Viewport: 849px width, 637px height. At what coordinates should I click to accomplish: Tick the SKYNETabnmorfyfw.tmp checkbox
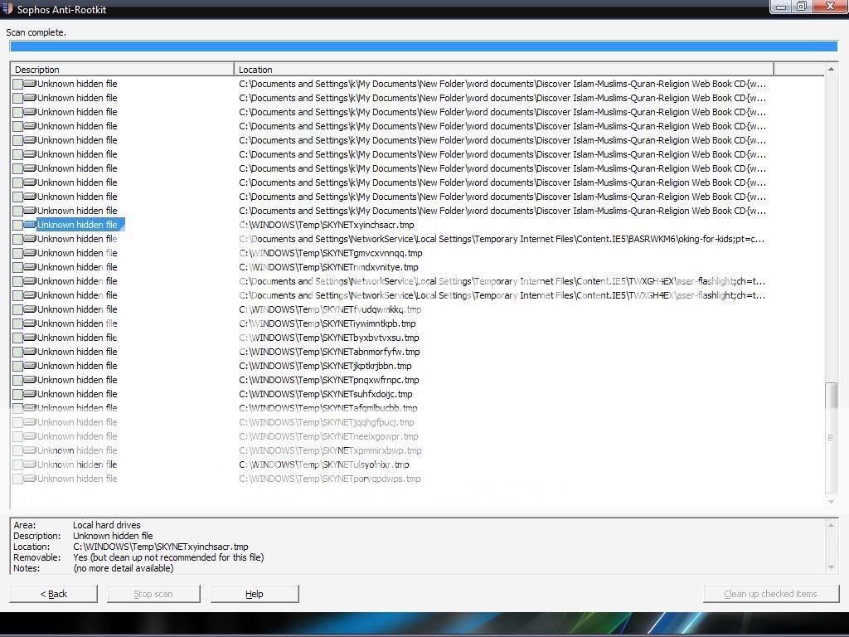tap(17, 352)
